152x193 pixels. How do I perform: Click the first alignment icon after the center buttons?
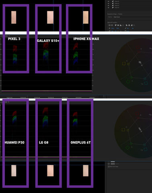116,25
